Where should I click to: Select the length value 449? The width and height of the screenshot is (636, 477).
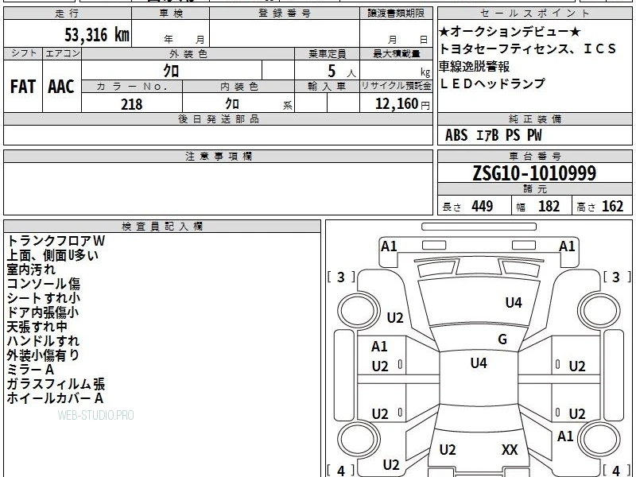[x=483, y=206]
